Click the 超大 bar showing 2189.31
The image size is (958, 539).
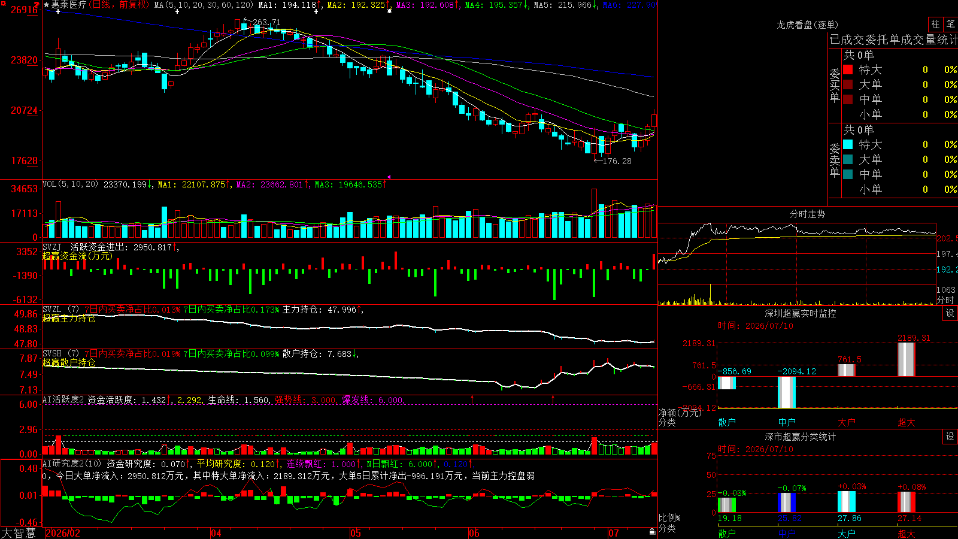pyautogui.click(x=907, y=359)
